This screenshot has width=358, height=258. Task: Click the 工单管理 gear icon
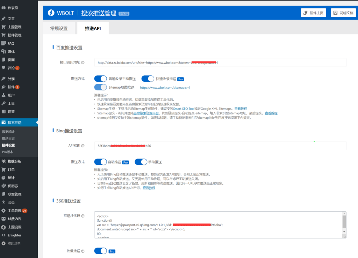(x=3, y=211)
